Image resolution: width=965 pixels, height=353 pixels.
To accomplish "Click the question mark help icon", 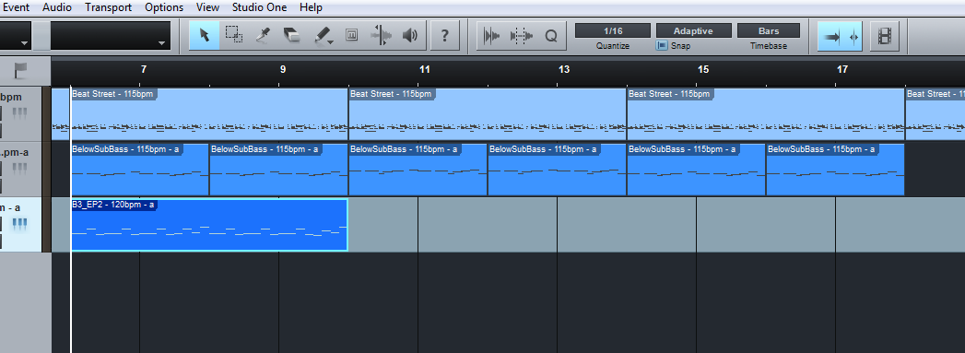I will coord(444,36).
